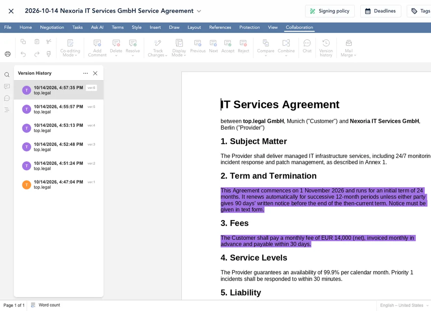431x311 pixels.
Task: Undo the last action
Action: (x=23, y=54)
